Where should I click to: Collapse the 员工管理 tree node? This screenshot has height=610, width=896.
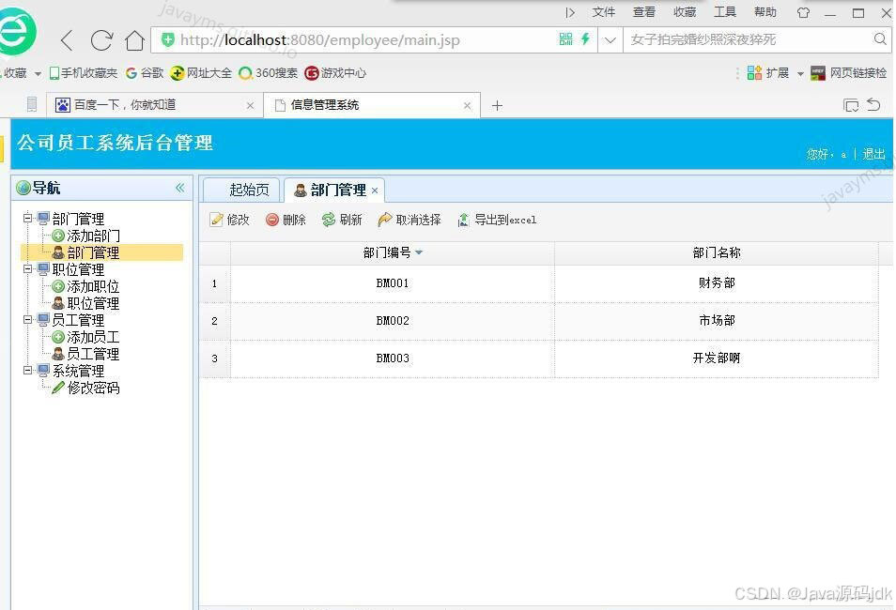(27, 319)
